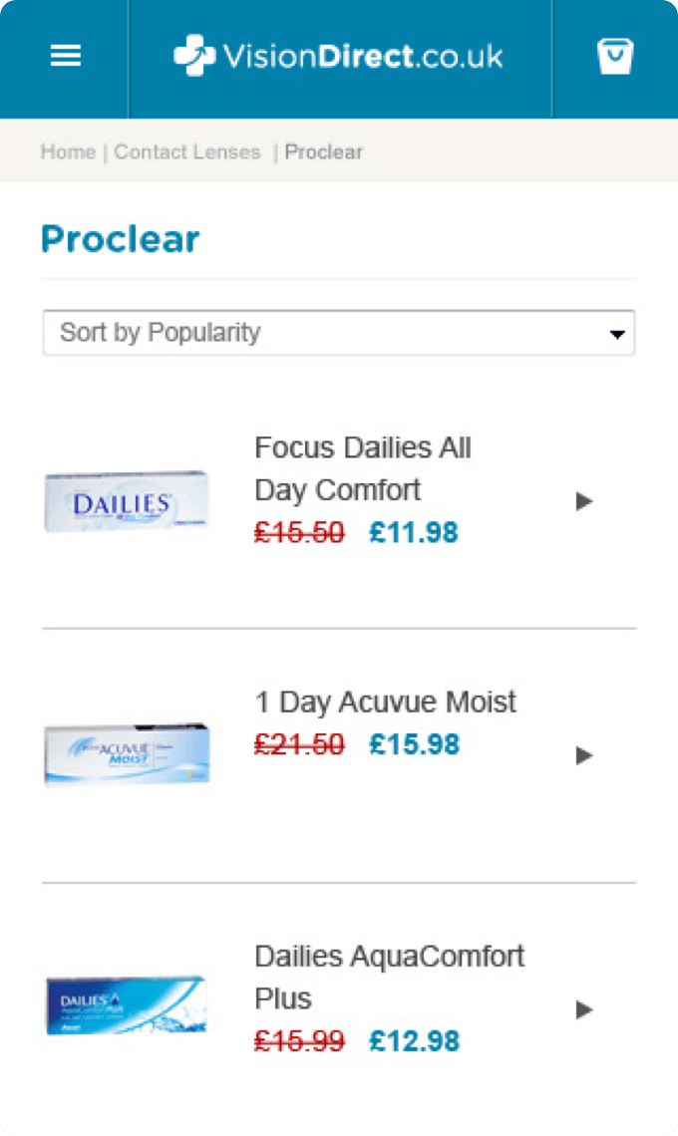This screenshot has width=678, height=1136.
Task: Open Dailies AquaComfort Plus product title
Action: (x=390, y=978)
